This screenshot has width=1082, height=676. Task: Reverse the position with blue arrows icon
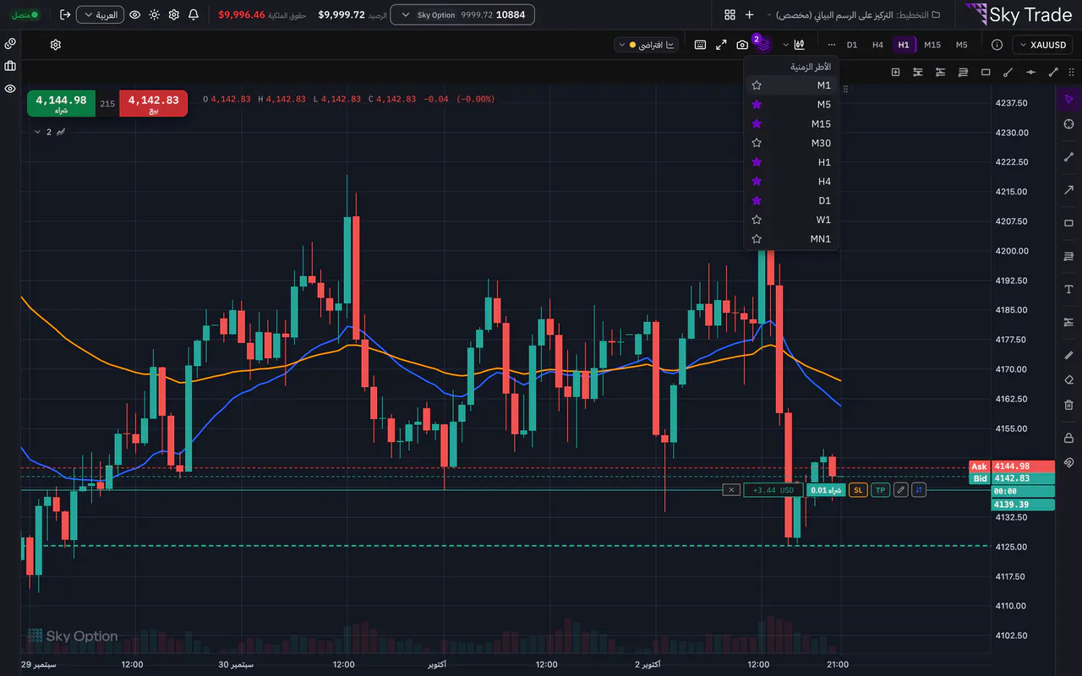tap(919, 490)
